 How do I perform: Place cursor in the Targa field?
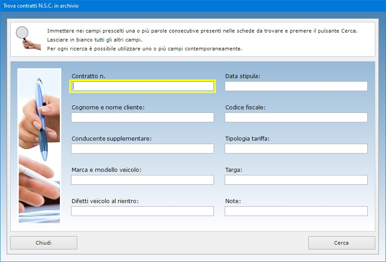click(296, 180)
